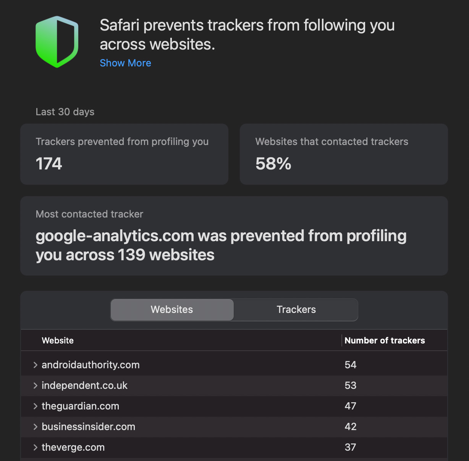Sort by Number of trackers column

[385, 340]
